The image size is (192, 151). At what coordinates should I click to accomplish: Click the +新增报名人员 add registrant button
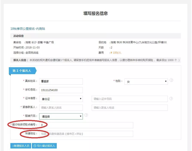pos(21,146)
